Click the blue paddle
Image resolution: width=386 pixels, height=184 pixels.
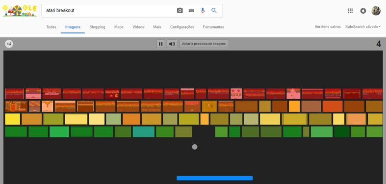click(215, 178)
